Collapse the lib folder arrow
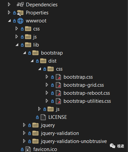 (17, 45)
